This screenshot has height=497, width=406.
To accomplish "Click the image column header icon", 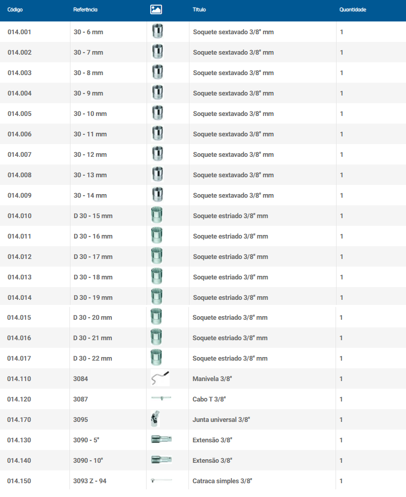I will coord(156,10).
